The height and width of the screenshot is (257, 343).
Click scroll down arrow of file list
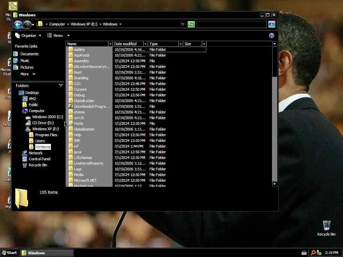click(275, 184)
